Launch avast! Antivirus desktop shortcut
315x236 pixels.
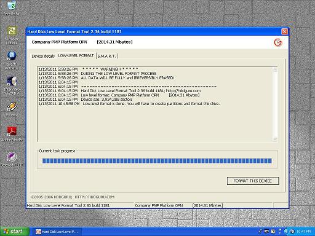(x=12, y=60)
